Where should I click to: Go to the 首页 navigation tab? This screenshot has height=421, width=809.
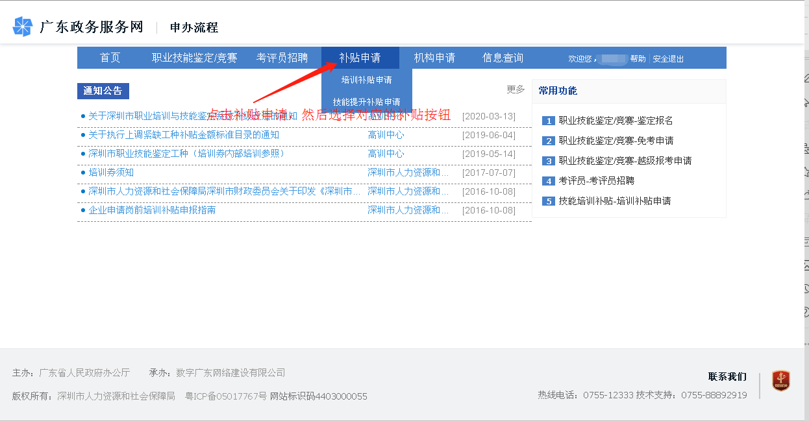[x=110, y=58]
